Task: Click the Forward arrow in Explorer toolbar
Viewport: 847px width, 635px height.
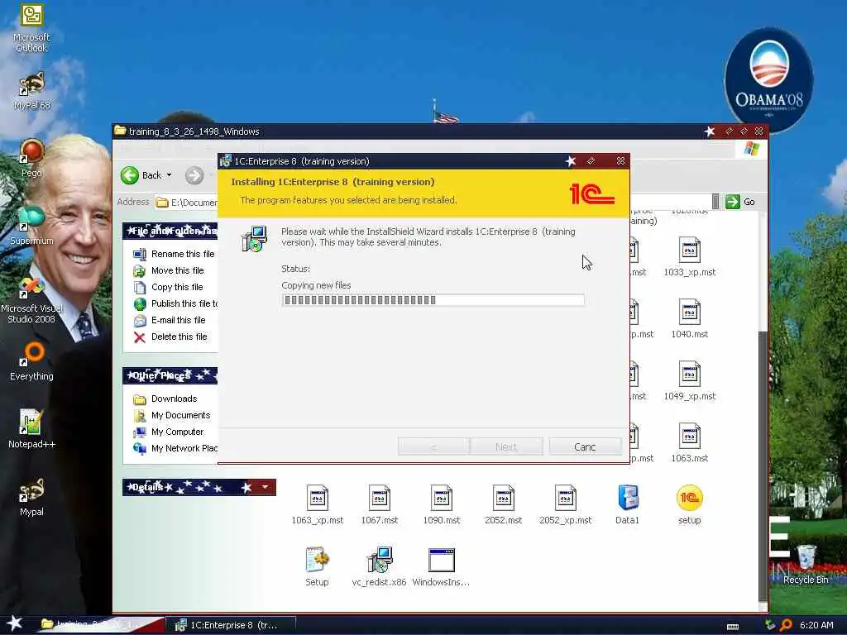Action: coord(194,175)
